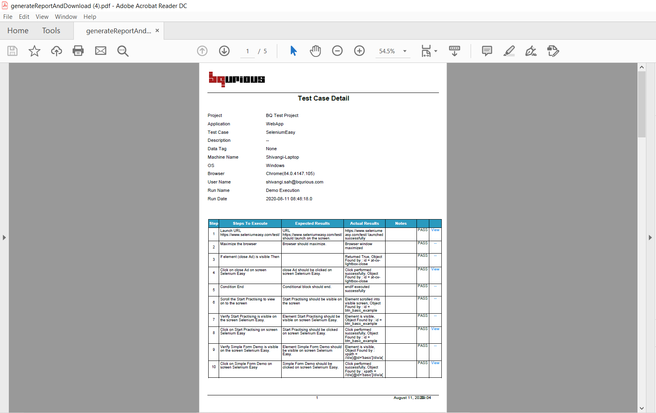Add bookmark with the star icon
The height and width of the screenshot is (413, 656).
pyautogui.click(x=35, y=51)
